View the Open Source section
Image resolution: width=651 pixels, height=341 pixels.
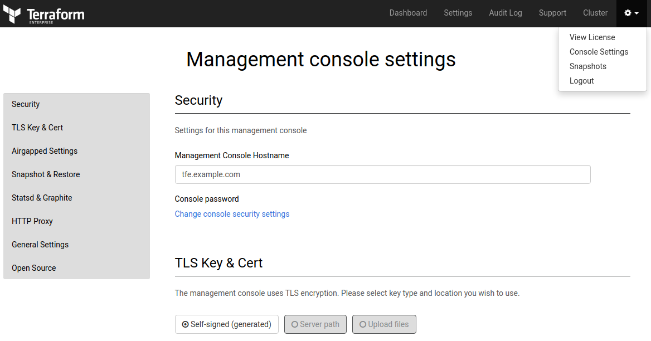point(33,268)
